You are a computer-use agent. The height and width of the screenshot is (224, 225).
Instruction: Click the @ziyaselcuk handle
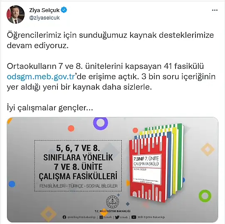45,18
